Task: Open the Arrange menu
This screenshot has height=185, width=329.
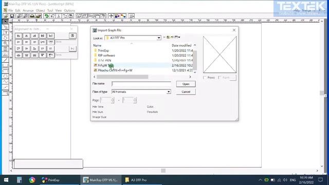Action: (28, 10)
